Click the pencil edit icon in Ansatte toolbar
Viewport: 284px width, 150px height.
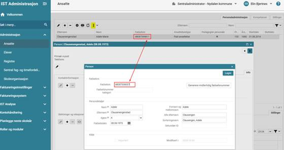58,25
